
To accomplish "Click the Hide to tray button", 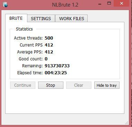I will point(107,85).
